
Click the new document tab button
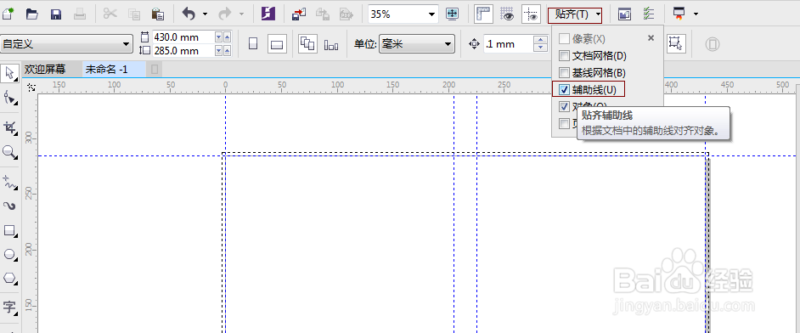click(x=155, y=70)
